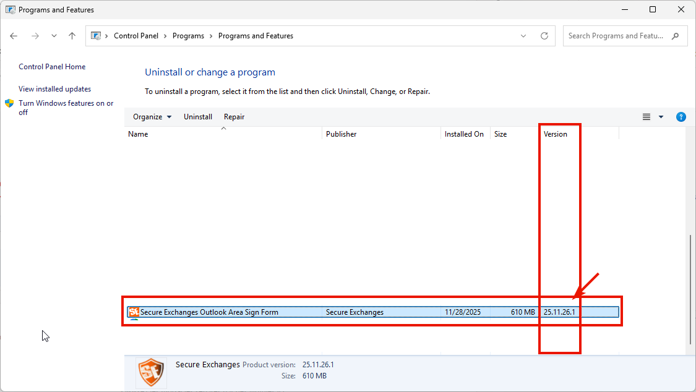Open Help with the blue question icon
Image resolution: width=696 pixels, height=392 pixels.
tap(681, 117)
